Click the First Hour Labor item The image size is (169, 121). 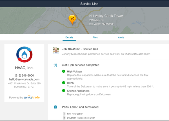(x=75, y=114)
